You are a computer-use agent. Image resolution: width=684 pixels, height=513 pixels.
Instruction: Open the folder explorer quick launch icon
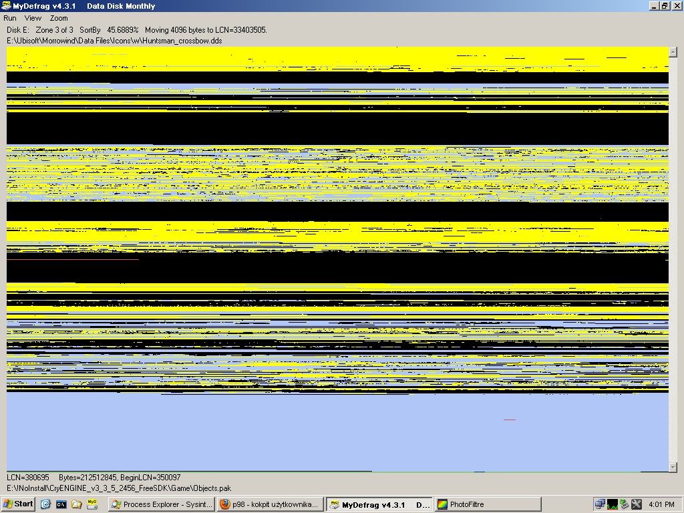point(77,504)
